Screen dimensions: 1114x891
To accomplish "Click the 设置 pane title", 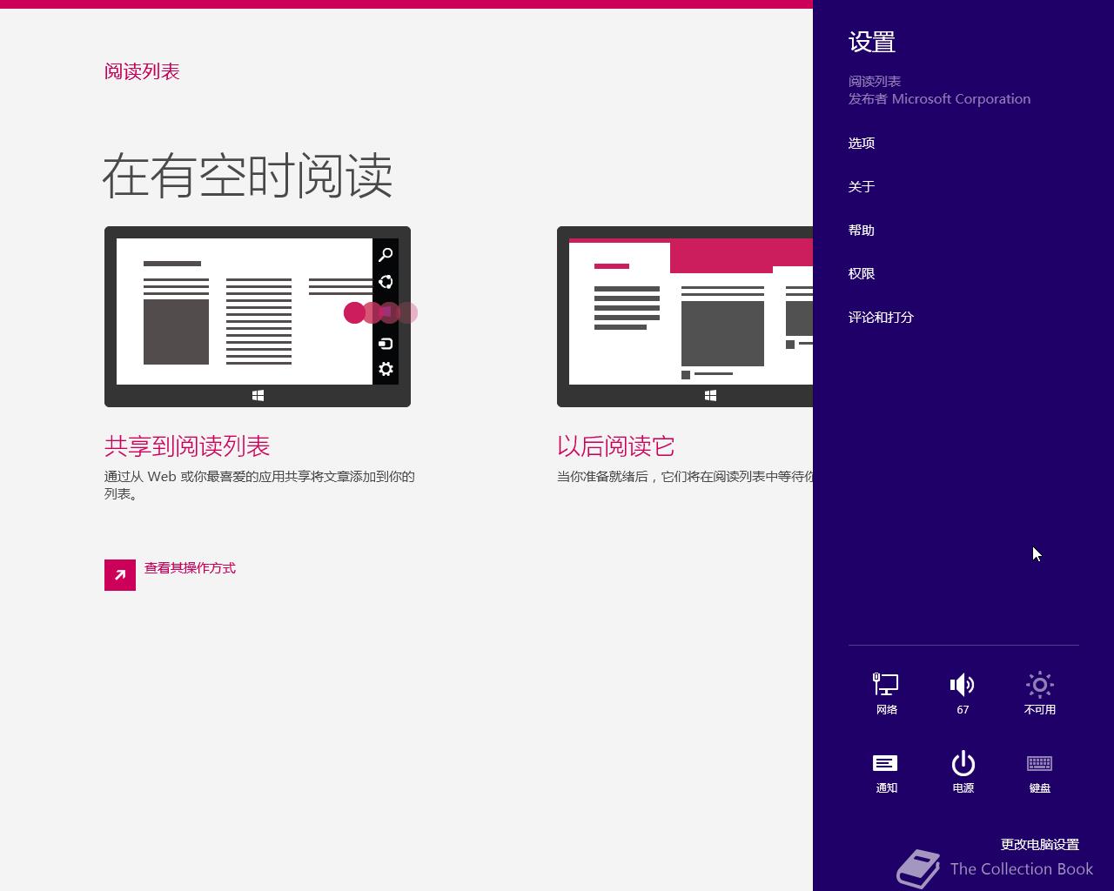I will tap(872, 42).
